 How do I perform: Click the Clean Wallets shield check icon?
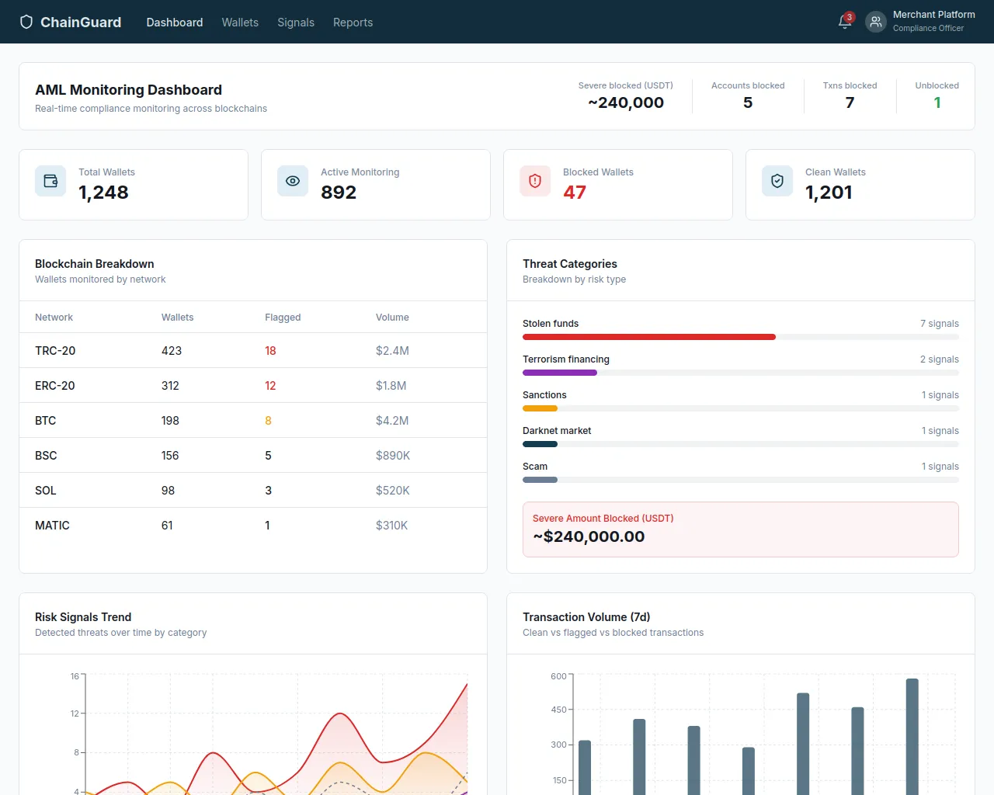[777, 181]
